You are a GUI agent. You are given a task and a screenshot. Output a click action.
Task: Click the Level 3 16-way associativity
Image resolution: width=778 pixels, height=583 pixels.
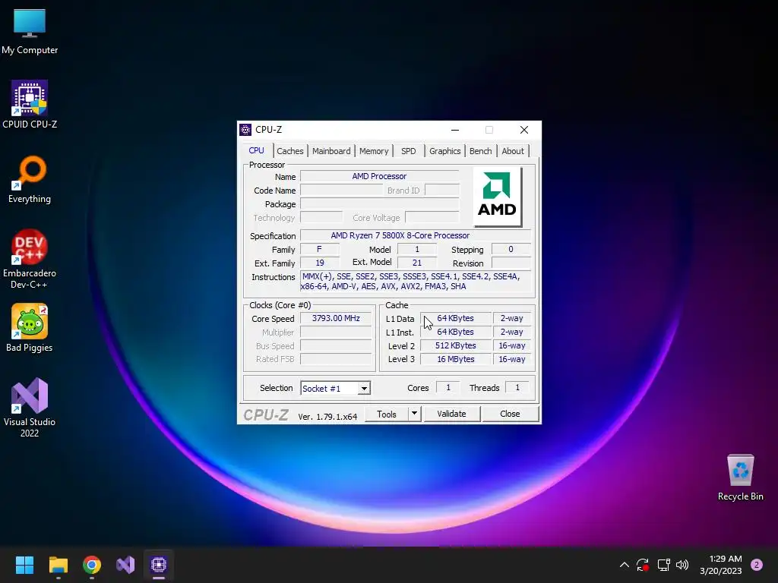[511, 359]
